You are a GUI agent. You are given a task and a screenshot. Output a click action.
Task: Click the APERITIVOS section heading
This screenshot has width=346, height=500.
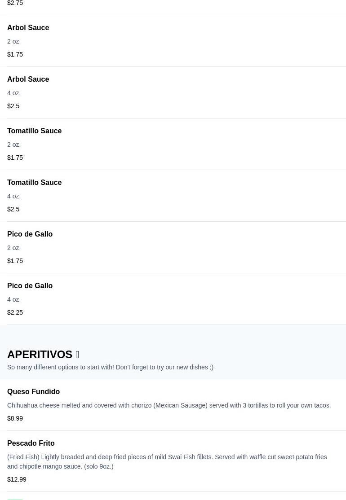coord(40,355)
